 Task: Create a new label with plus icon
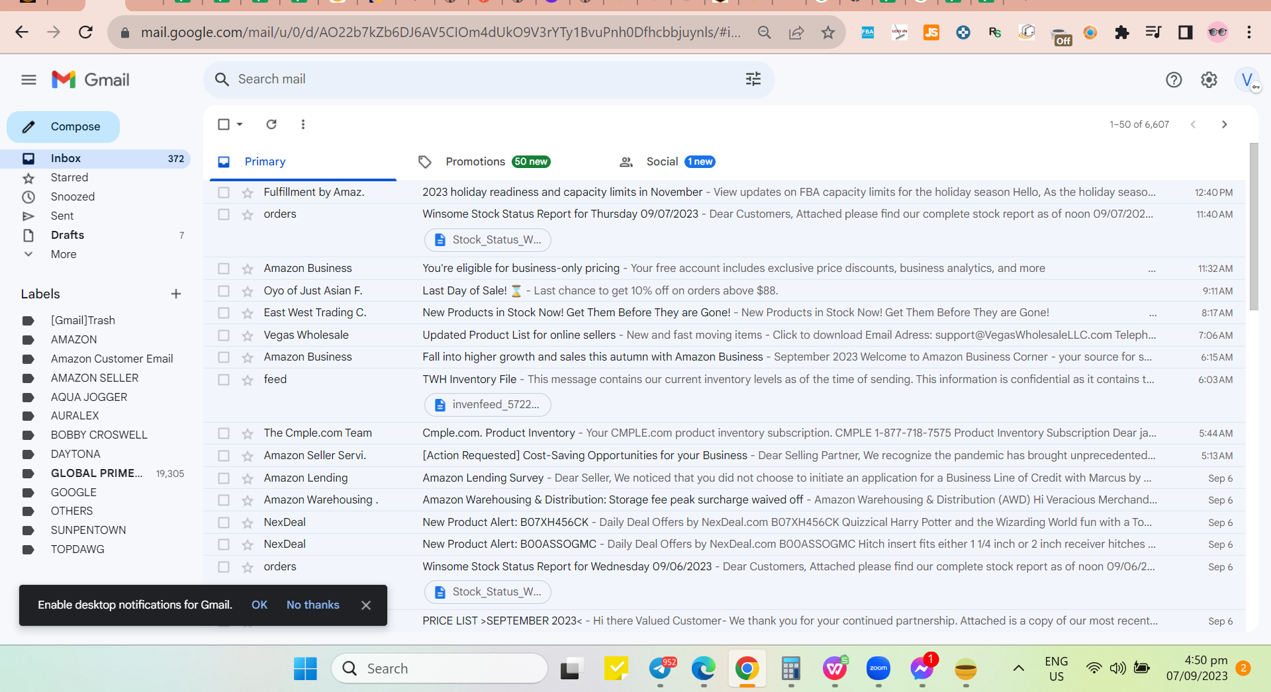(176, 294)
